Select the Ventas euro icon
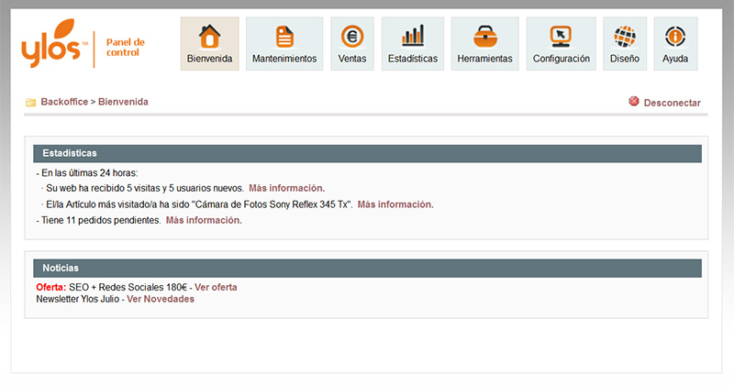 351,37
